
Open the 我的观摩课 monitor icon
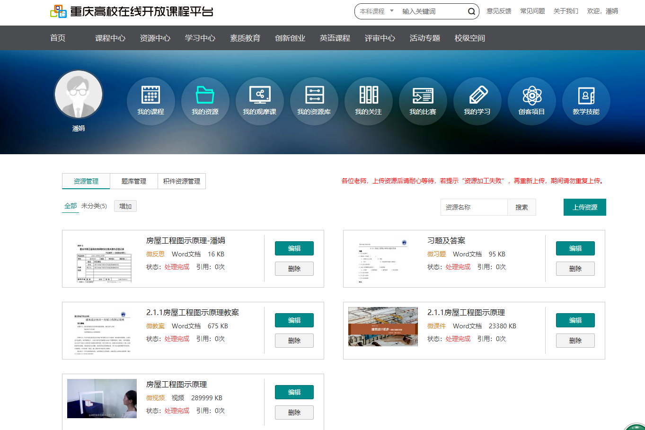click(x=259, y=95)
